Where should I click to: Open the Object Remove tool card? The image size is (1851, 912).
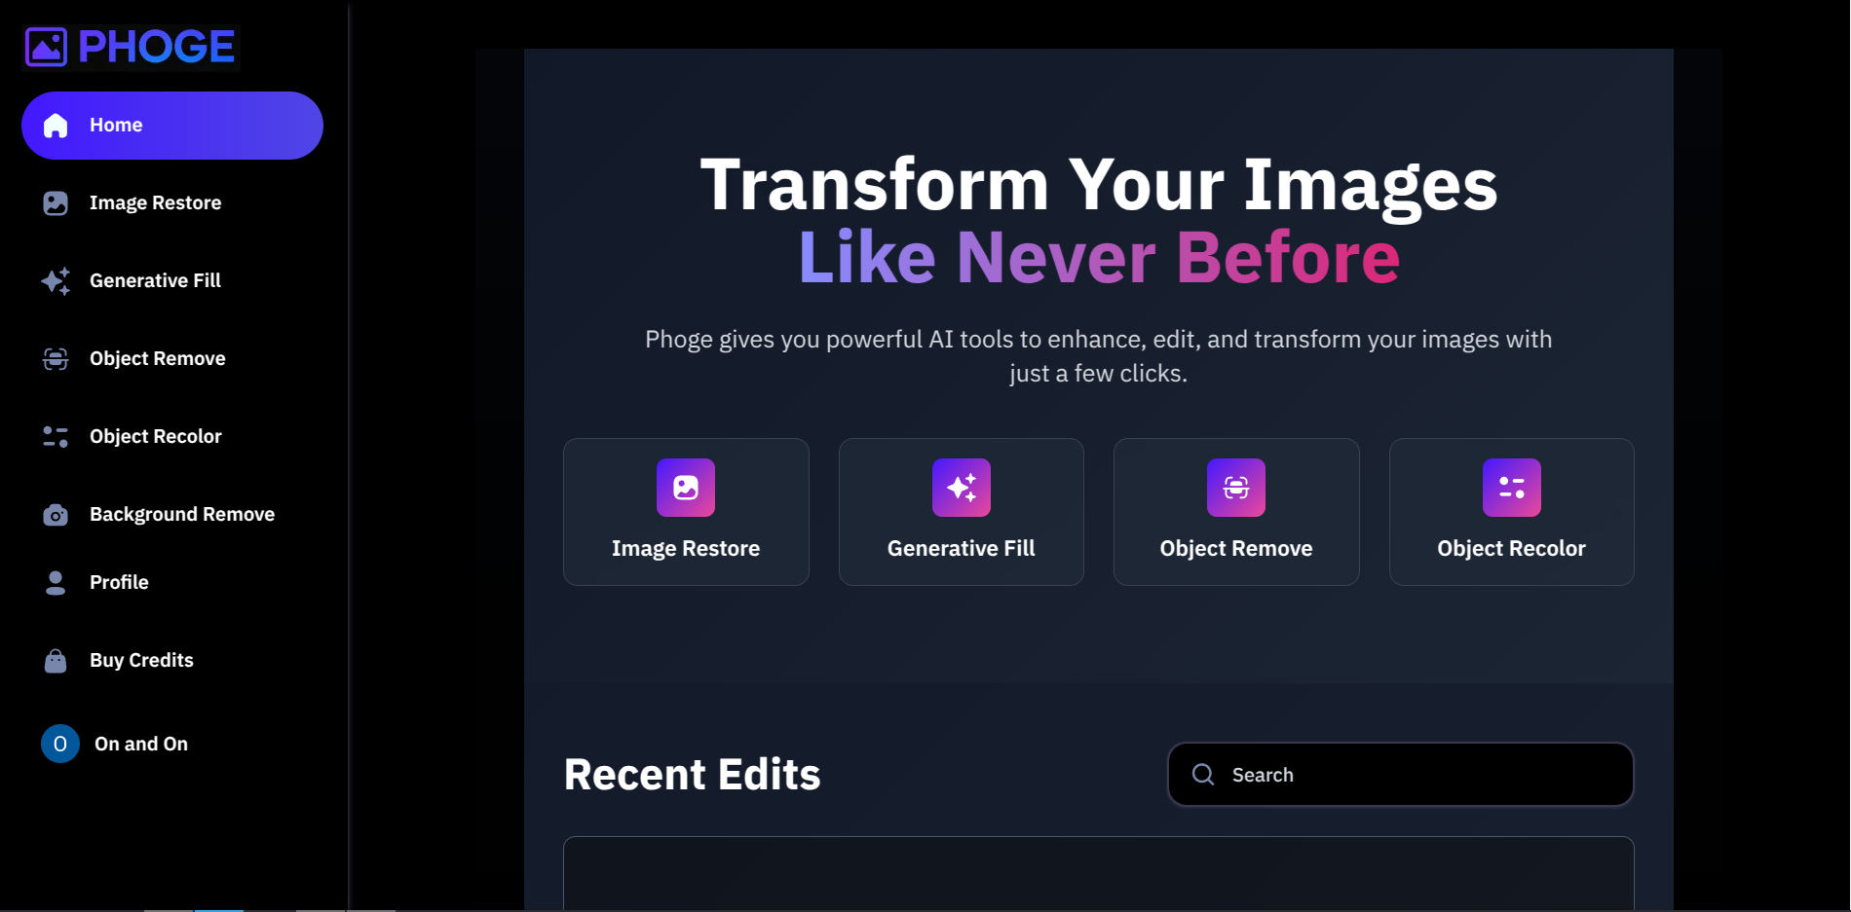(x=1235, y=511)
